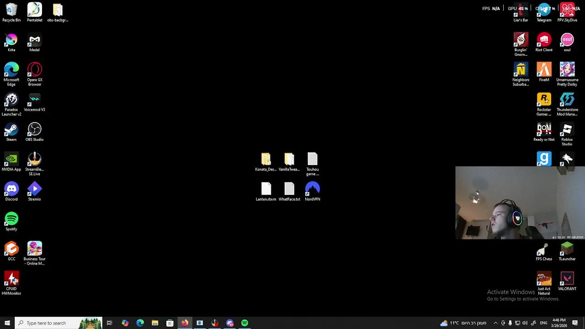
Task: Open the clock showing 4:46 PM
Action: click(x=559, y=323)
